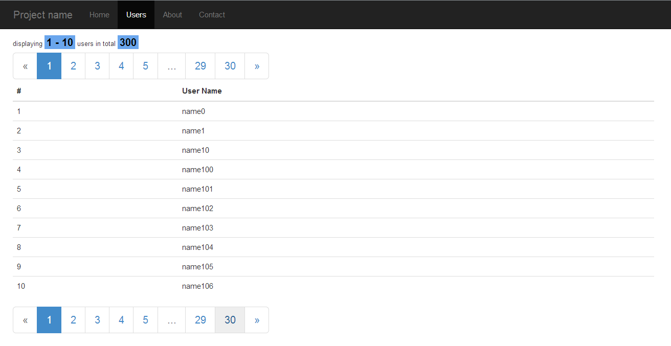Navigate to the Home menu item

99,14
